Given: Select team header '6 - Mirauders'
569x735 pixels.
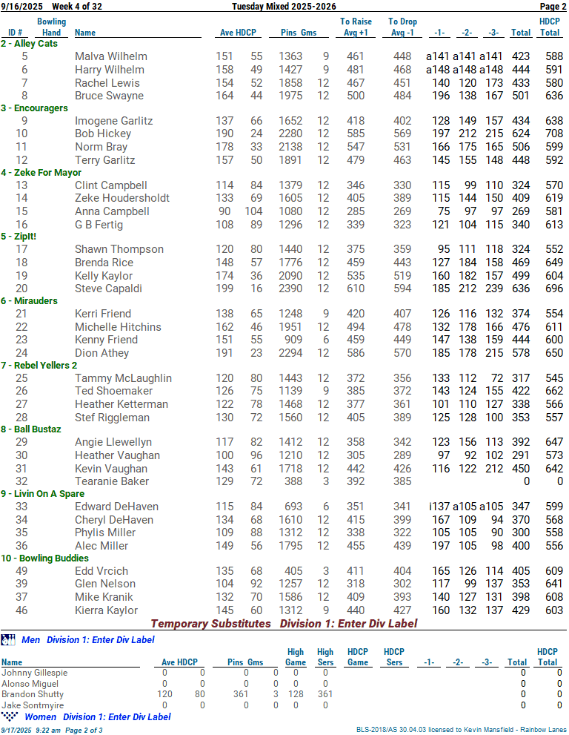Looking at the screenshot, I should click(29, 301).
